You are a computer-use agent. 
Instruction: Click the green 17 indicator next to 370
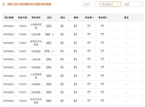click(x=52, y=51)
